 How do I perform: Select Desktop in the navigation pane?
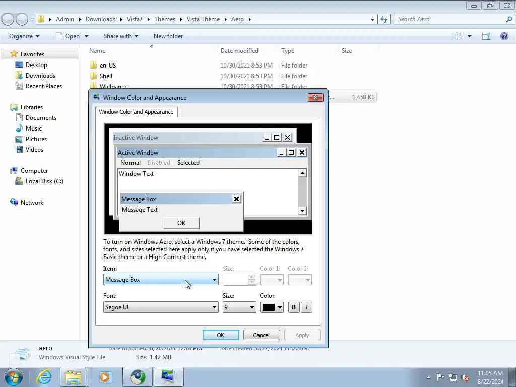click(36, 65)
